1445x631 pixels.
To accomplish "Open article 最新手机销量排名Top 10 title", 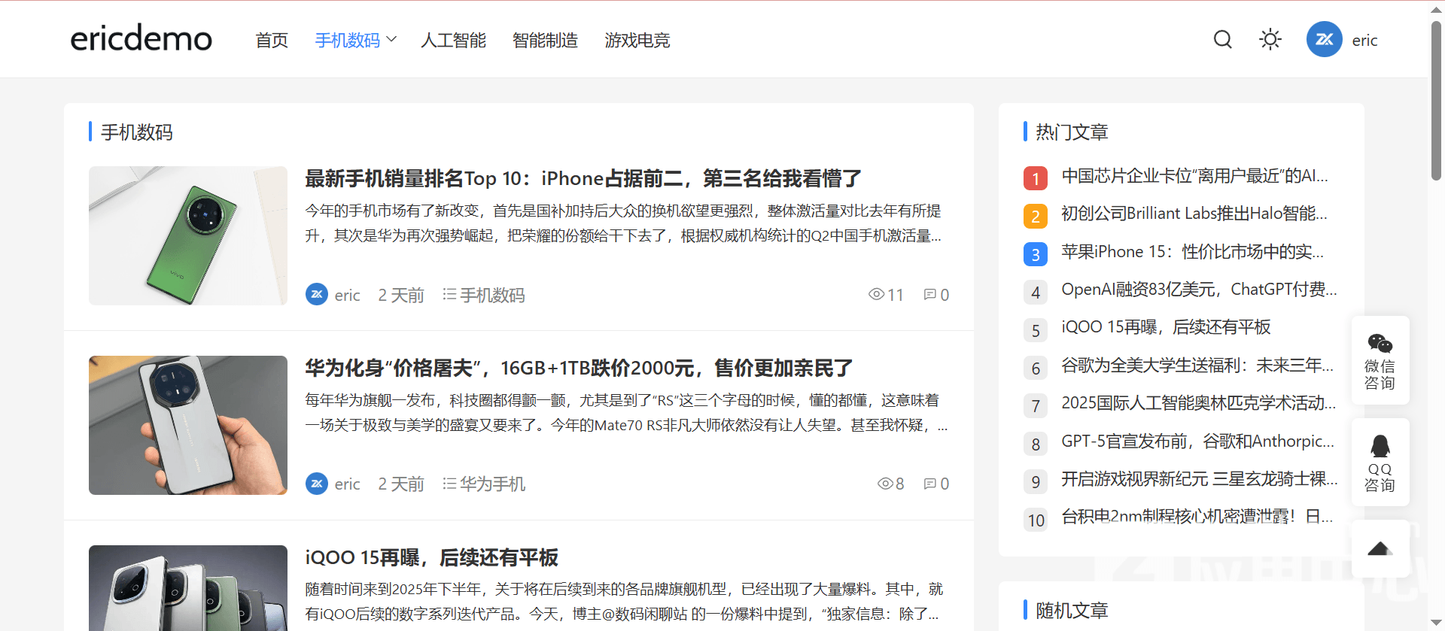I will [x=583, y=178].
